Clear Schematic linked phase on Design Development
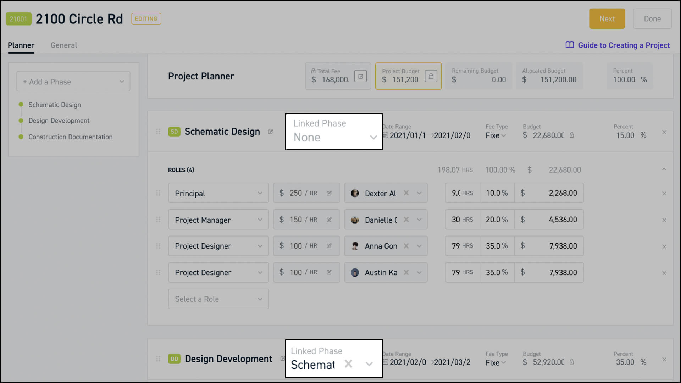The image size is (681, 383). tap(348, 364)
